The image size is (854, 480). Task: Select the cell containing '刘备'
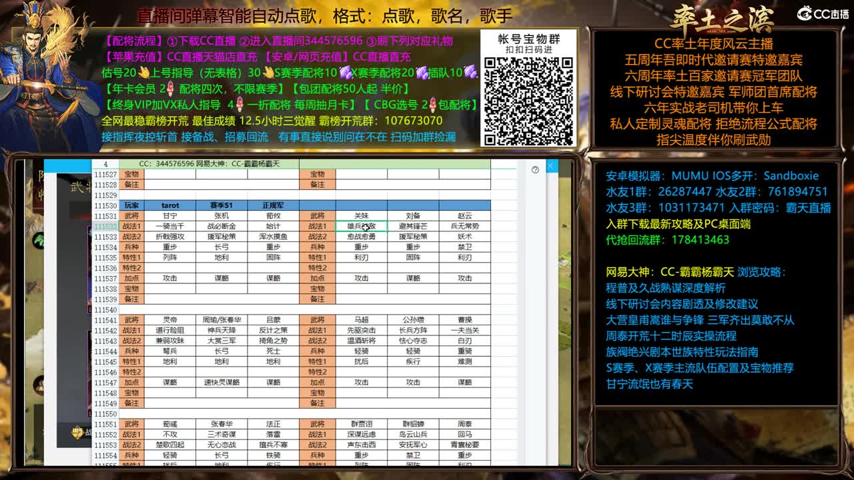(413, 216)
